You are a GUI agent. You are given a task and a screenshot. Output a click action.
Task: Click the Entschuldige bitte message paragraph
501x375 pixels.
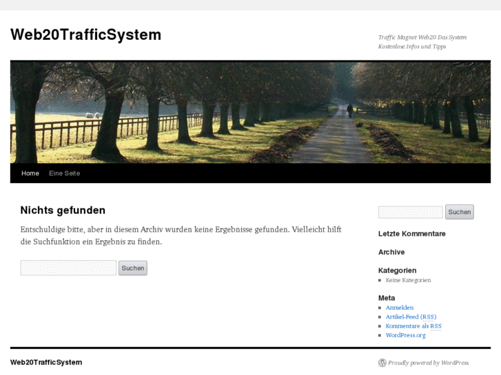[x=181, y=235]
